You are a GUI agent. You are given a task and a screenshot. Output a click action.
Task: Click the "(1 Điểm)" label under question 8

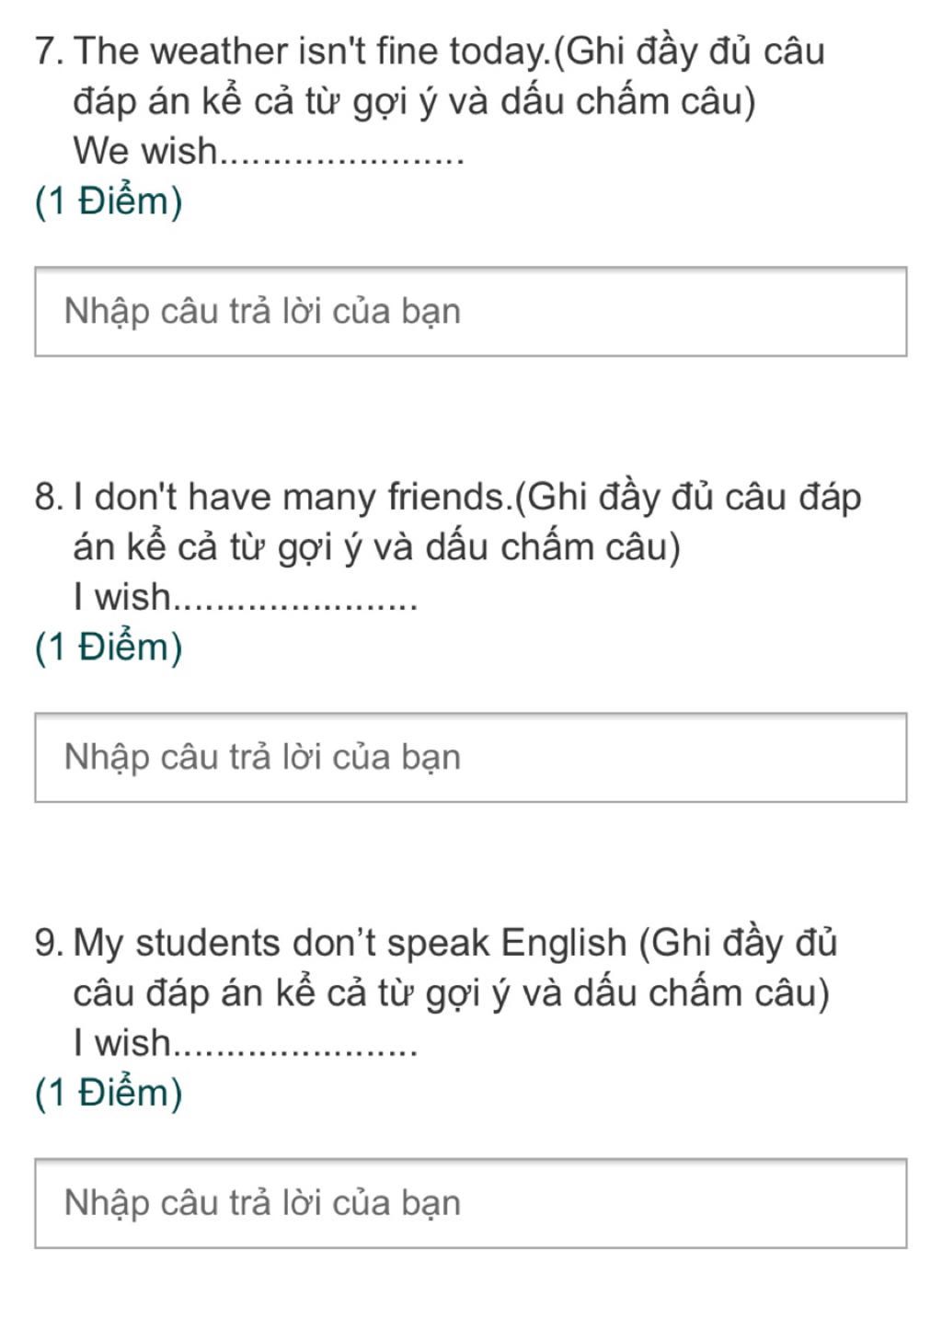click(x=109, y=647)
